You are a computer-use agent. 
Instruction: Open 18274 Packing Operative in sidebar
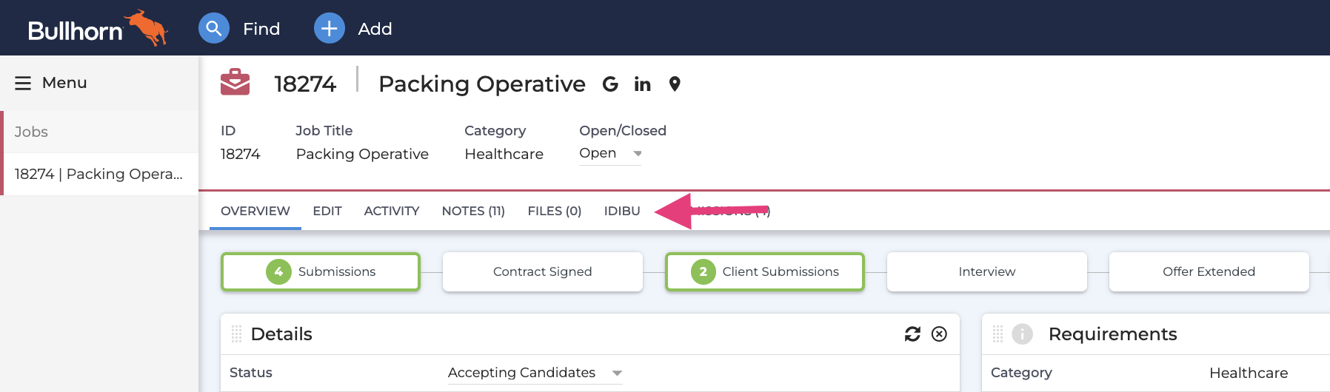click(98, 174)
